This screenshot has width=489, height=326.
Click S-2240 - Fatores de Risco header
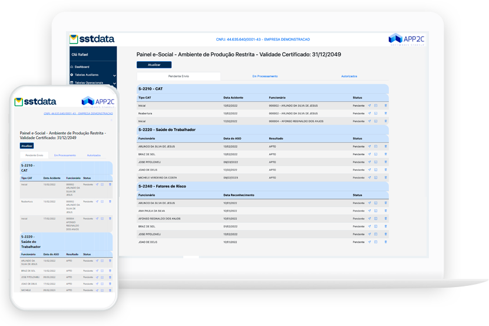click(263, 186)
